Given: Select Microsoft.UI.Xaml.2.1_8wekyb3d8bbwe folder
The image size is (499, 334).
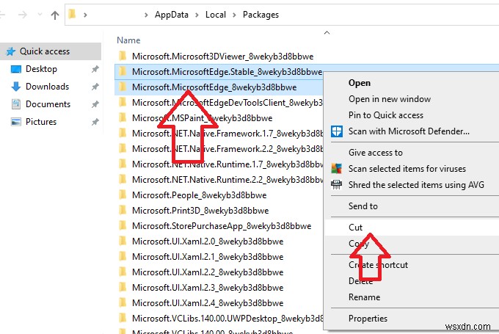Looking at the screenshot, I should click(x=208, y=257).
